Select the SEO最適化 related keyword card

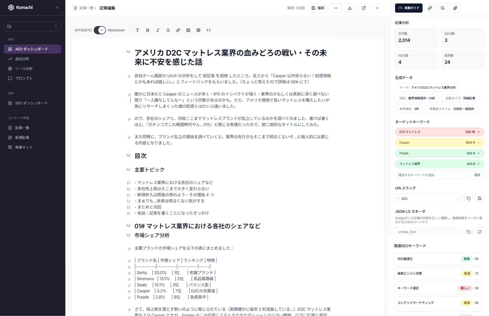click(438, 259)
